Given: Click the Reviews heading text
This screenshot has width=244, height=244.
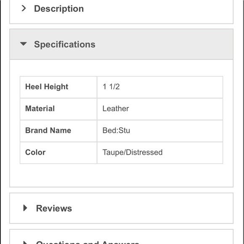Looking at the screenshot, I should (54, 208).
